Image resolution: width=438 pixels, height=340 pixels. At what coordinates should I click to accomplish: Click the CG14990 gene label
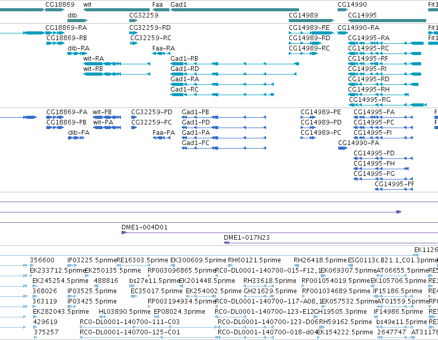(x=352, y=5)
